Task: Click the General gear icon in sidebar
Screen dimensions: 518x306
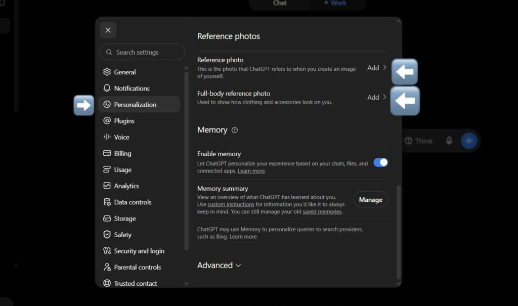Action: click(x=107, y=72)
